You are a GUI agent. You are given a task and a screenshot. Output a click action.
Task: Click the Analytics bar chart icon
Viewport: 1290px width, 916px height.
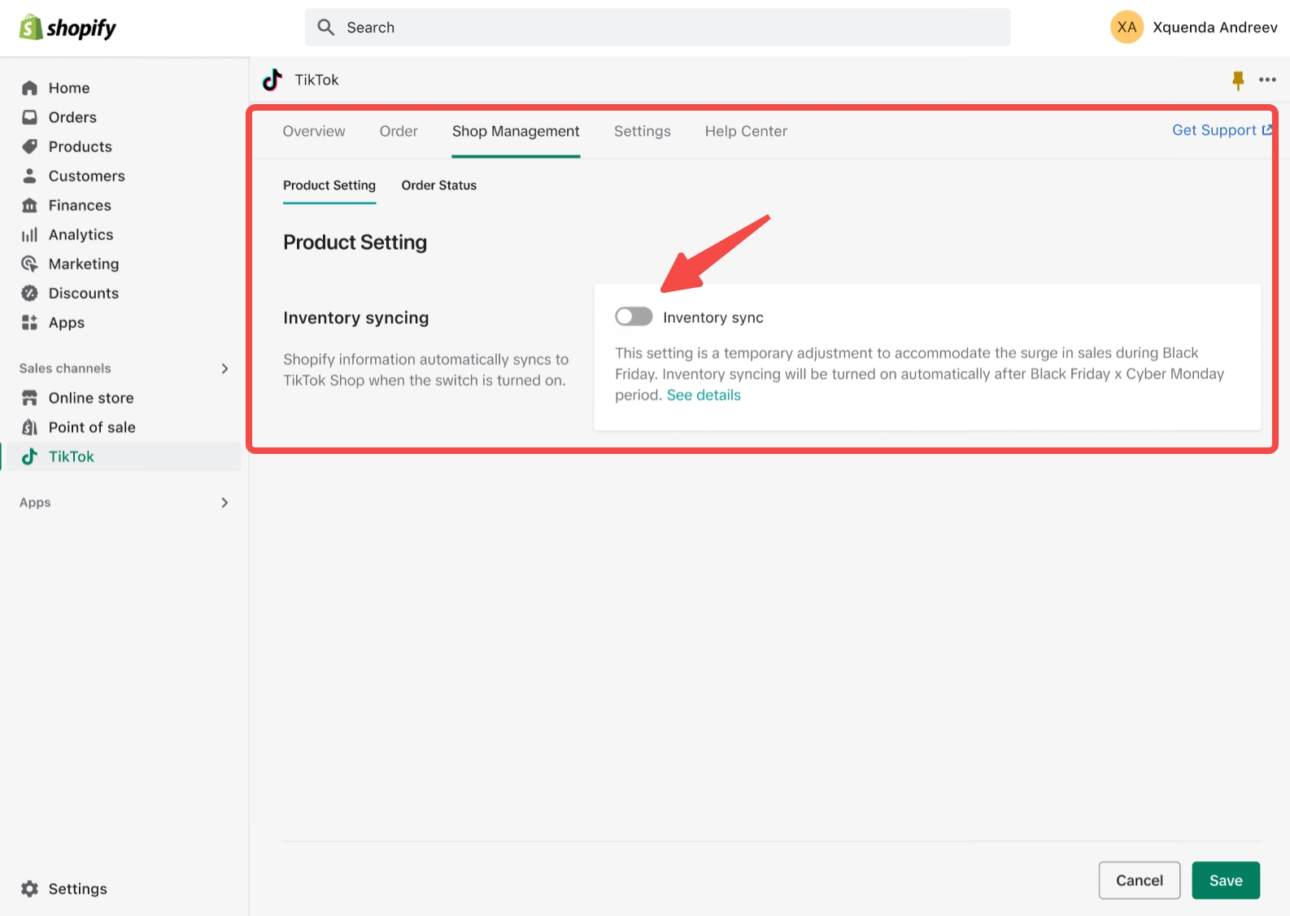coord(30,235)
